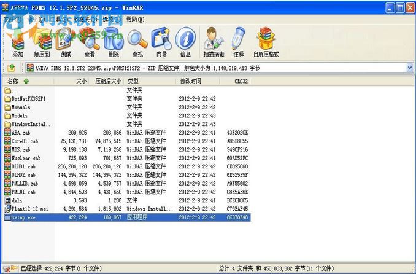Click the parent folder ".." icon
The image size is (416, 274).
click(x=8, y=91)
